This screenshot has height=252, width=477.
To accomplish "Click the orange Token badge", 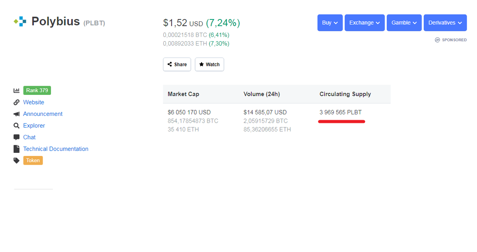I will click(33, 160).
